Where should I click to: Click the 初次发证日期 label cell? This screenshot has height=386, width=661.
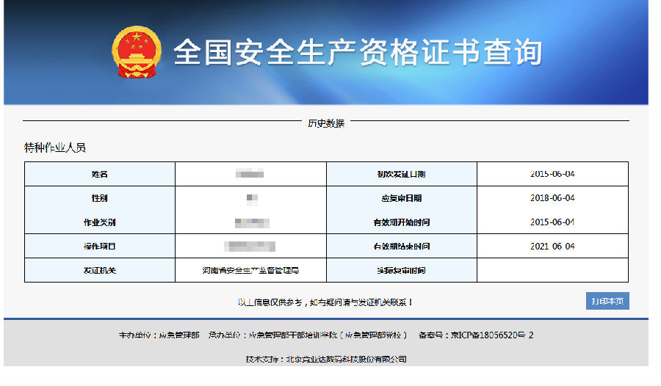pyautogui.click(x=401, y=174)
